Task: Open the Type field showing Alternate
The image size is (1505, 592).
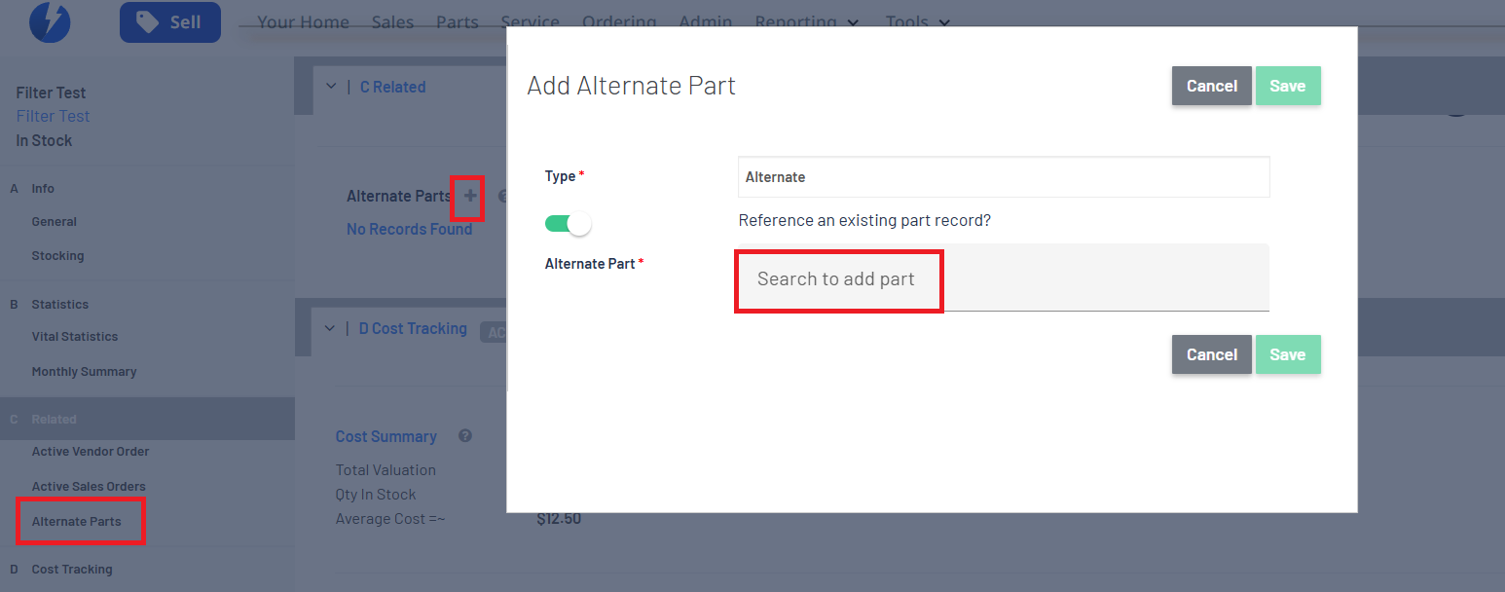Action: pos(1003,177)
